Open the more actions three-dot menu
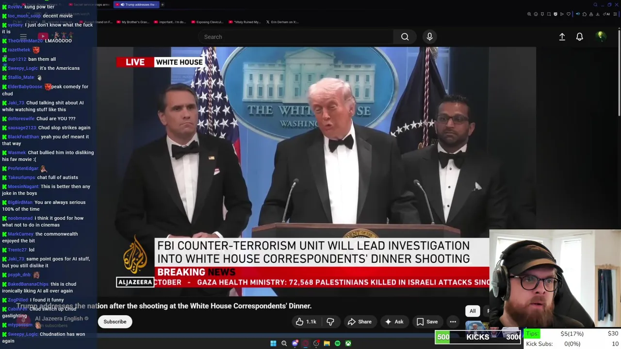 pos(453,322)
